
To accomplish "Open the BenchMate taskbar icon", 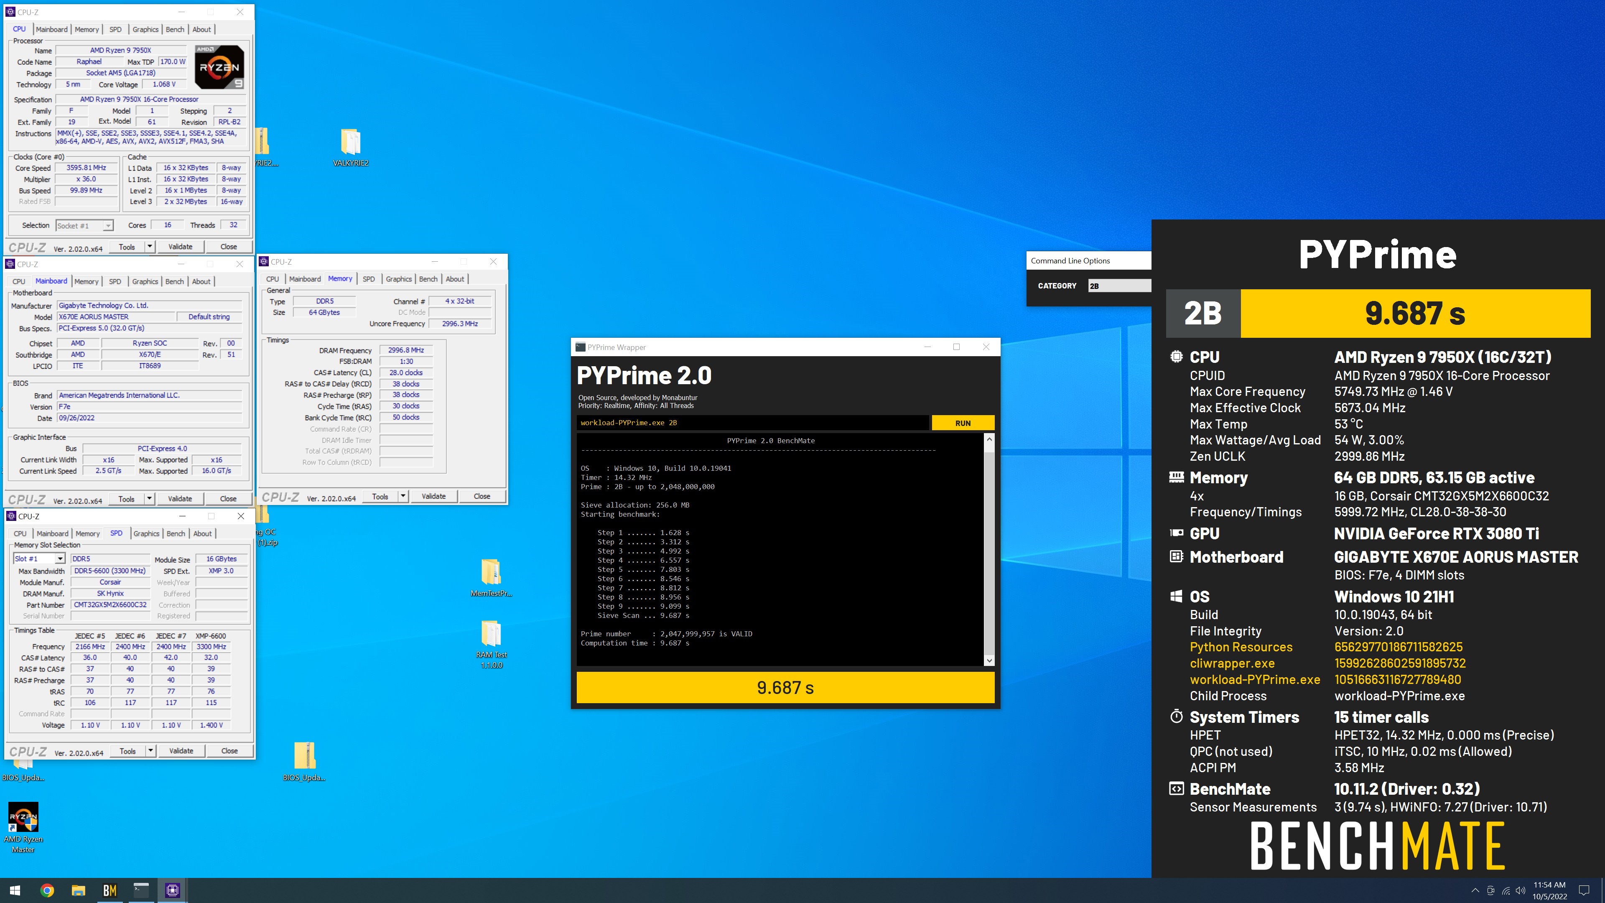I will (x=110, y=890).
